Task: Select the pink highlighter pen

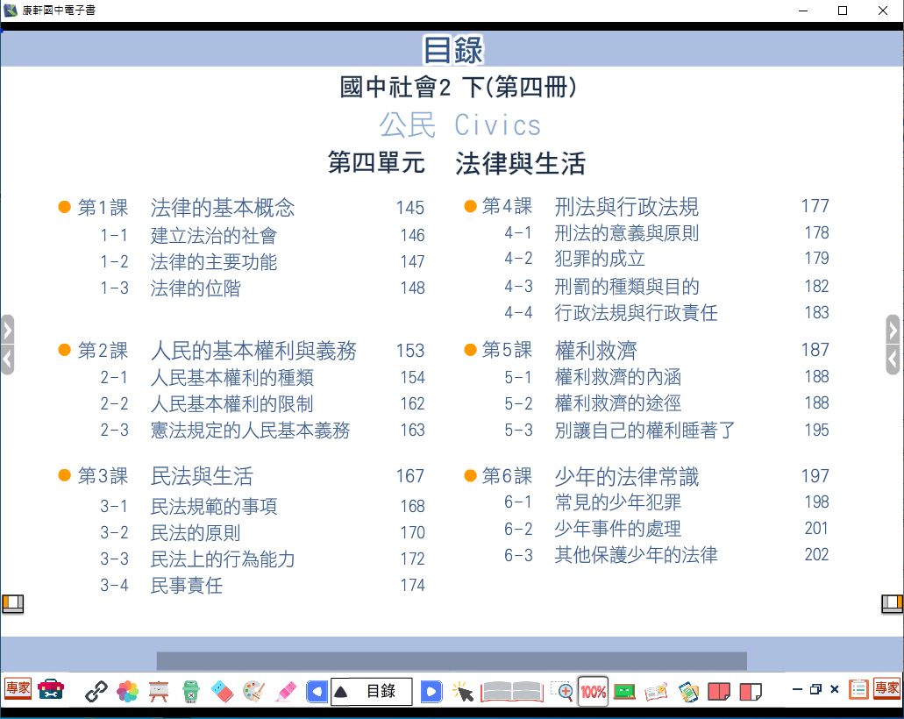Action: pos(285,691)
